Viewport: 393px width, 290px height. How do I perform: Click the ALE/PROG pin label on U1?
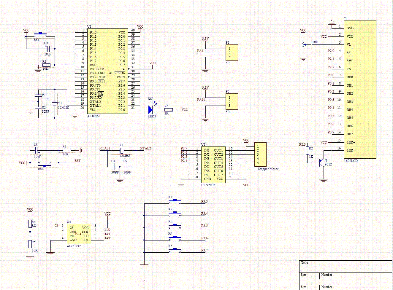coord(117,73)
